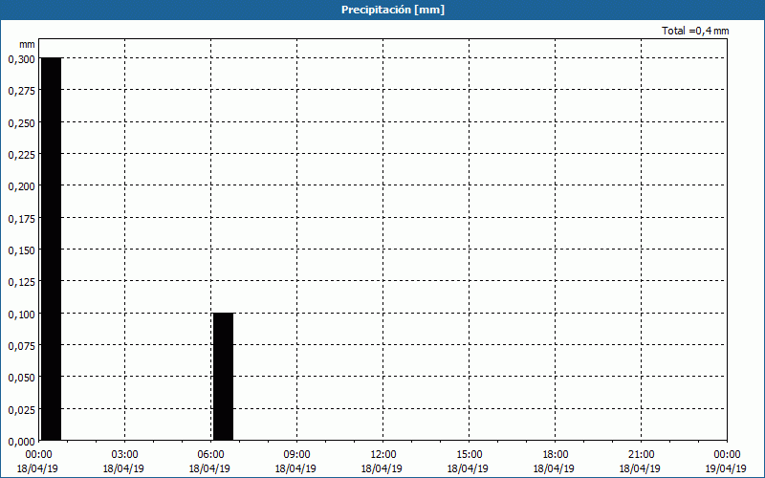Click the 0,275 y-axis label
The width and height of the screenshot is (765, 478).
coord(21,91)
